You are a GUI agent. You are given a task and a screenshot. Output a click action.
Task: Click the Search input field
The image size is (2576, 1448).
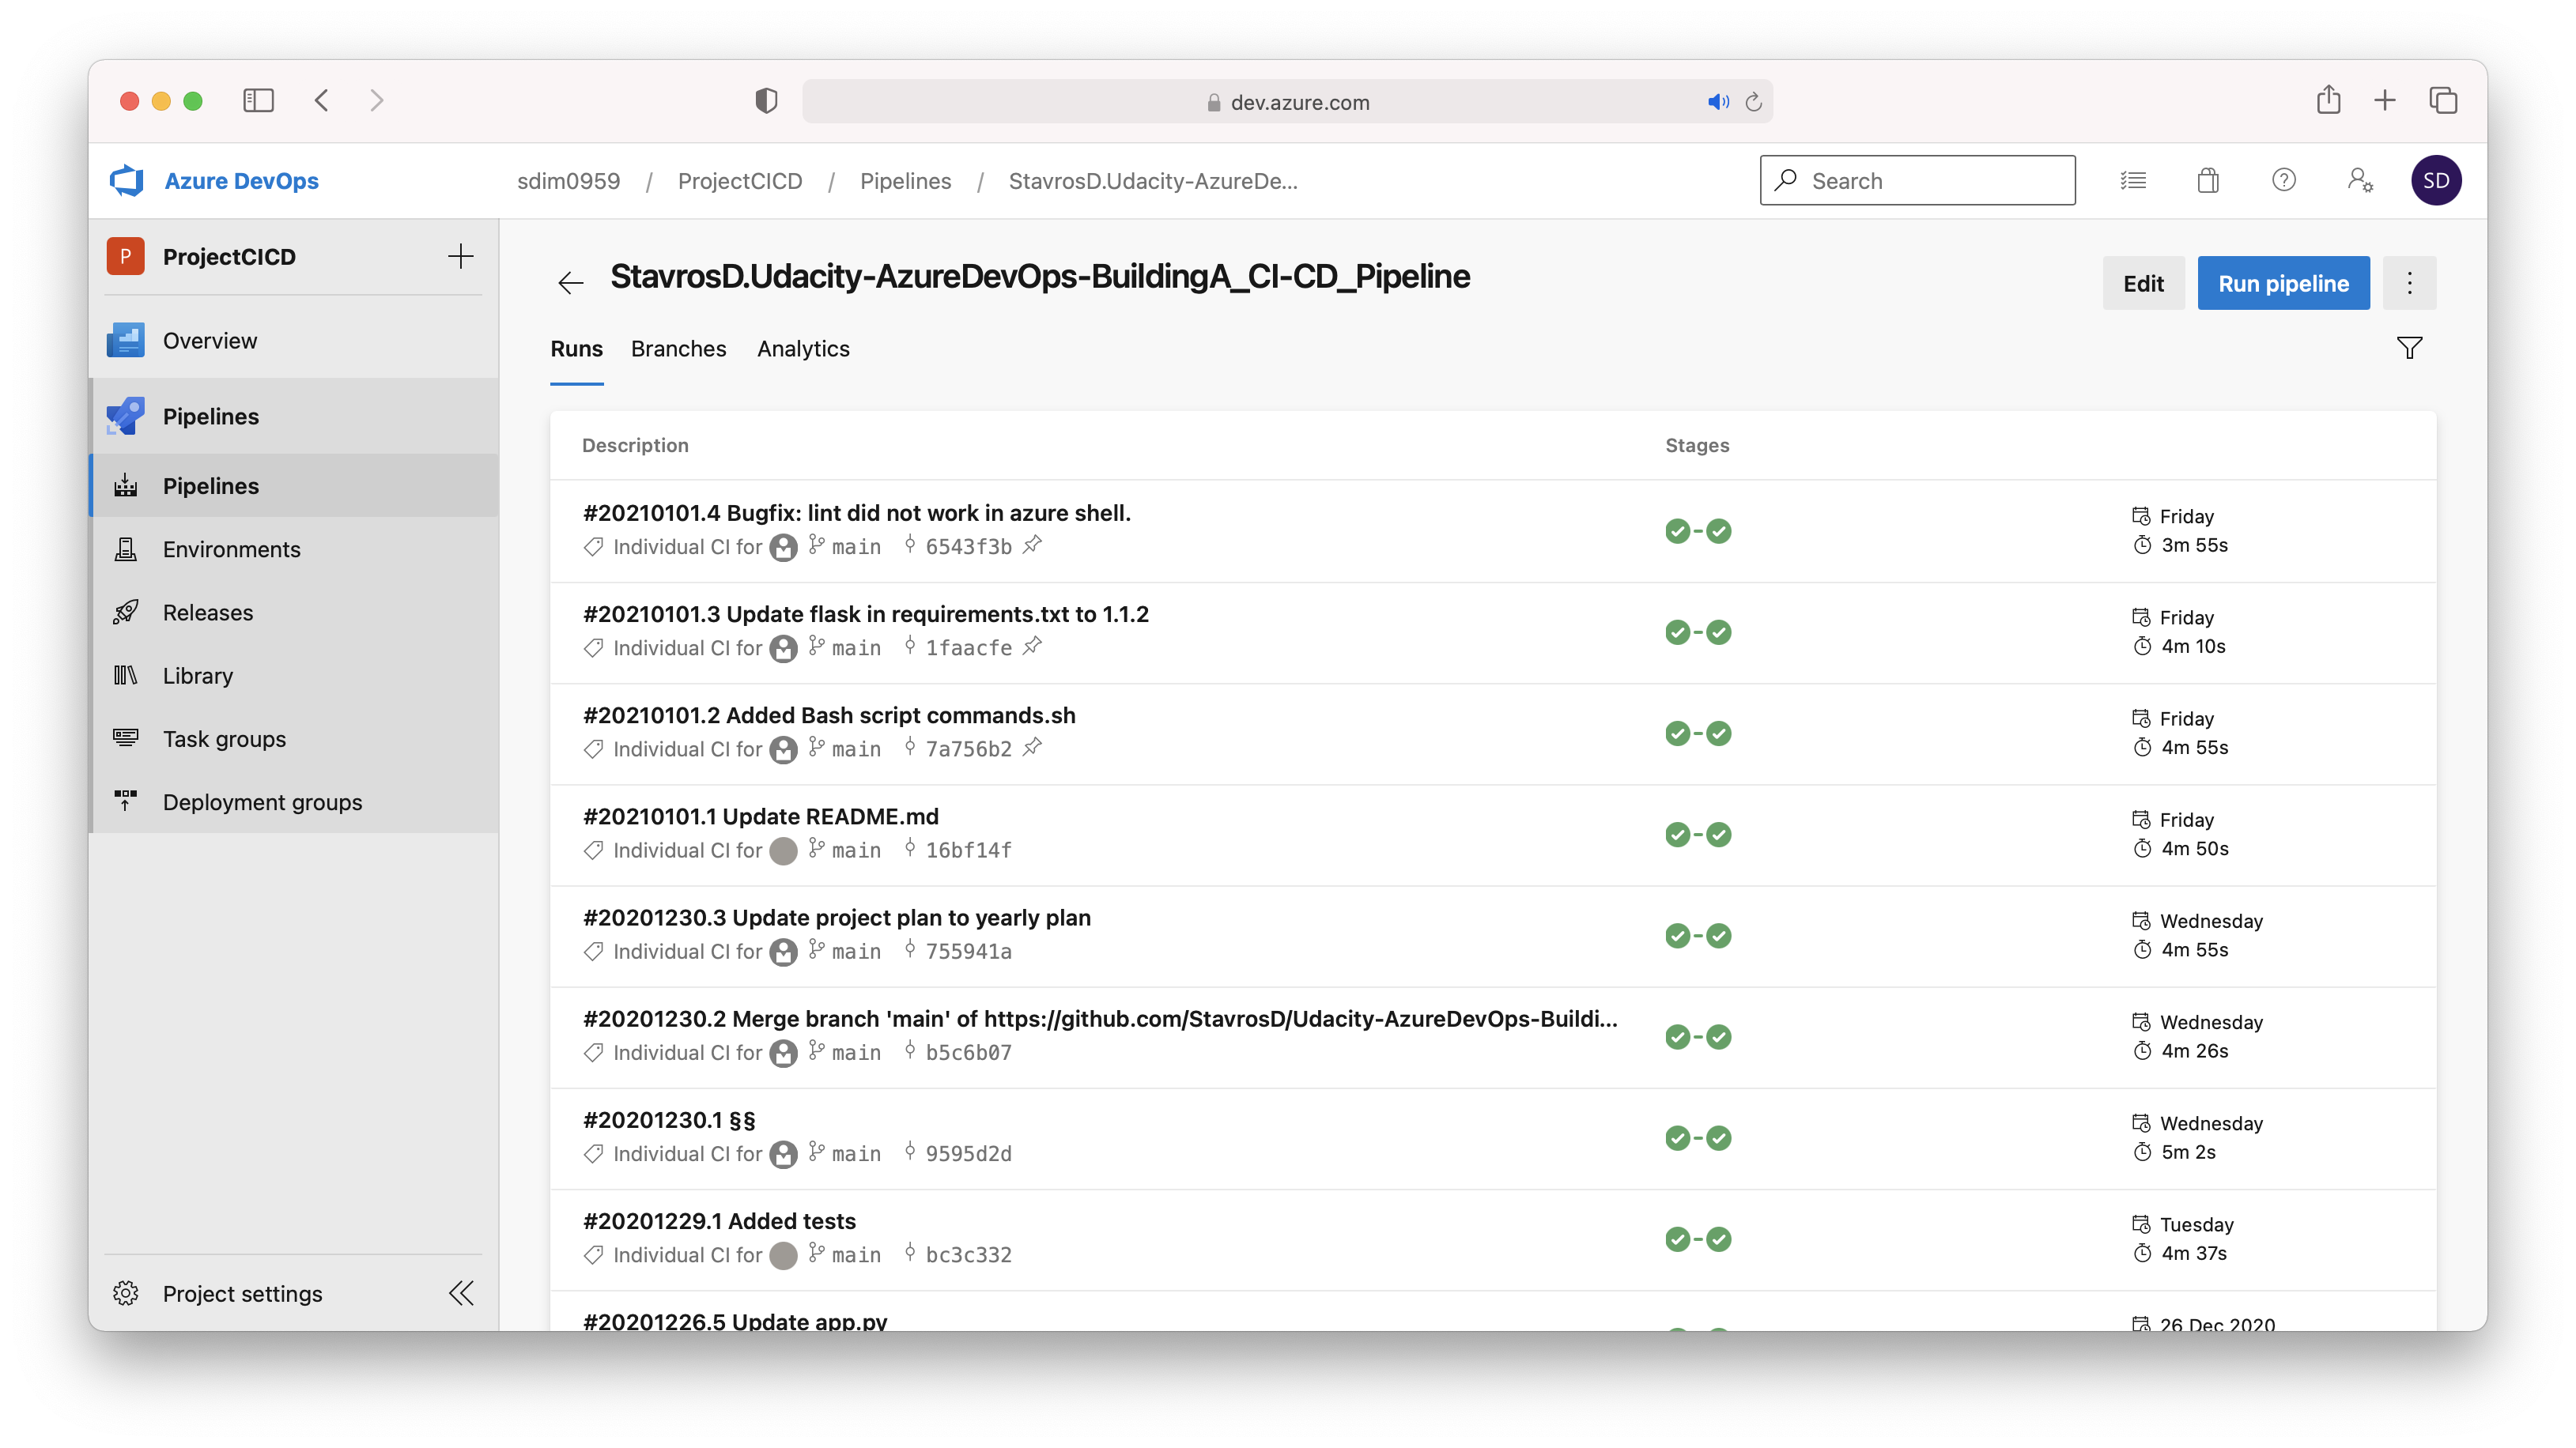[1930, 181]
